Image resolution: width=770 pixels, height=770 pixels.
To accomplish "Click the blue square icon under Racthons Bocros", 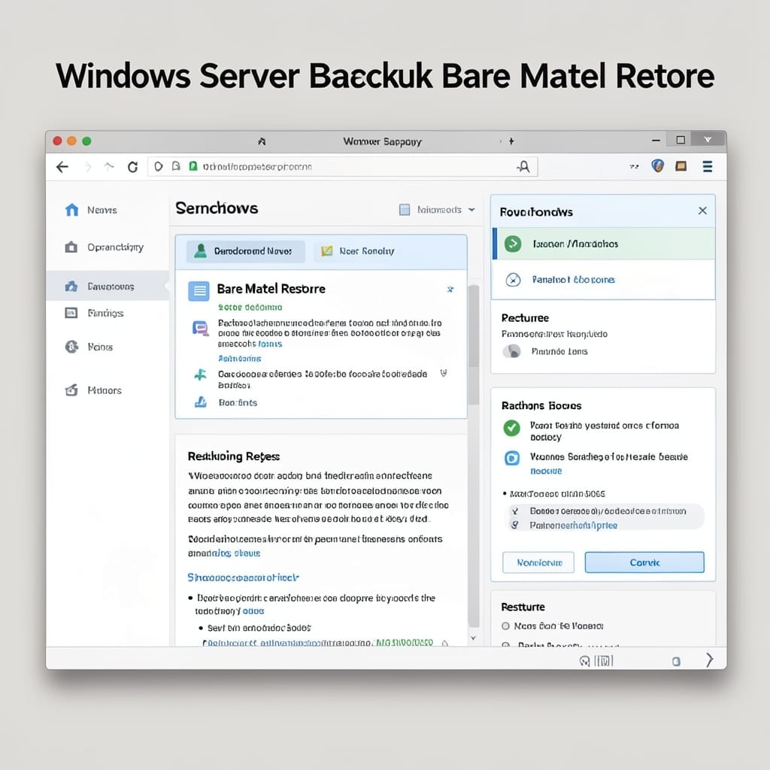I will click(x=512, y=458).
